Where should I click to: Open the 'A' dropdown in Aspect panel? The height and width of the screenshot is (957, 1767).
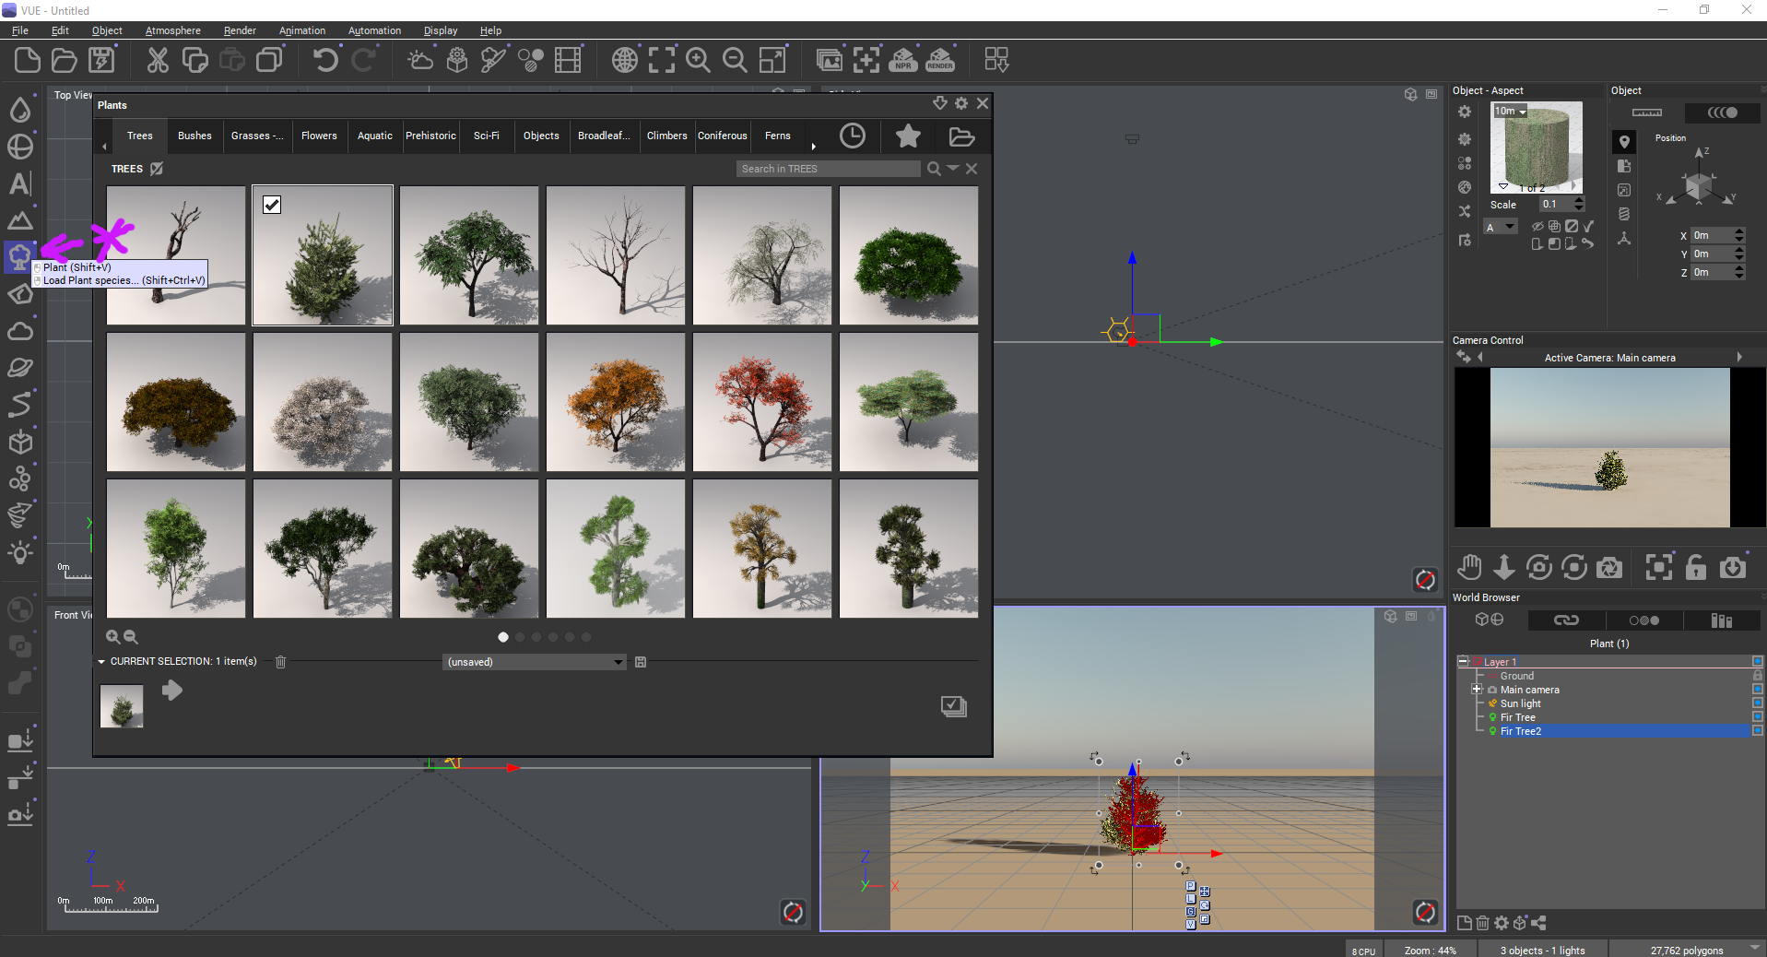click(x=1501, y=227)
